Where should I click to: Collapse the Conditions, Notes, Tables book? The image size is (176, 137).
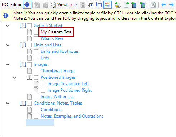click(8, 103)
